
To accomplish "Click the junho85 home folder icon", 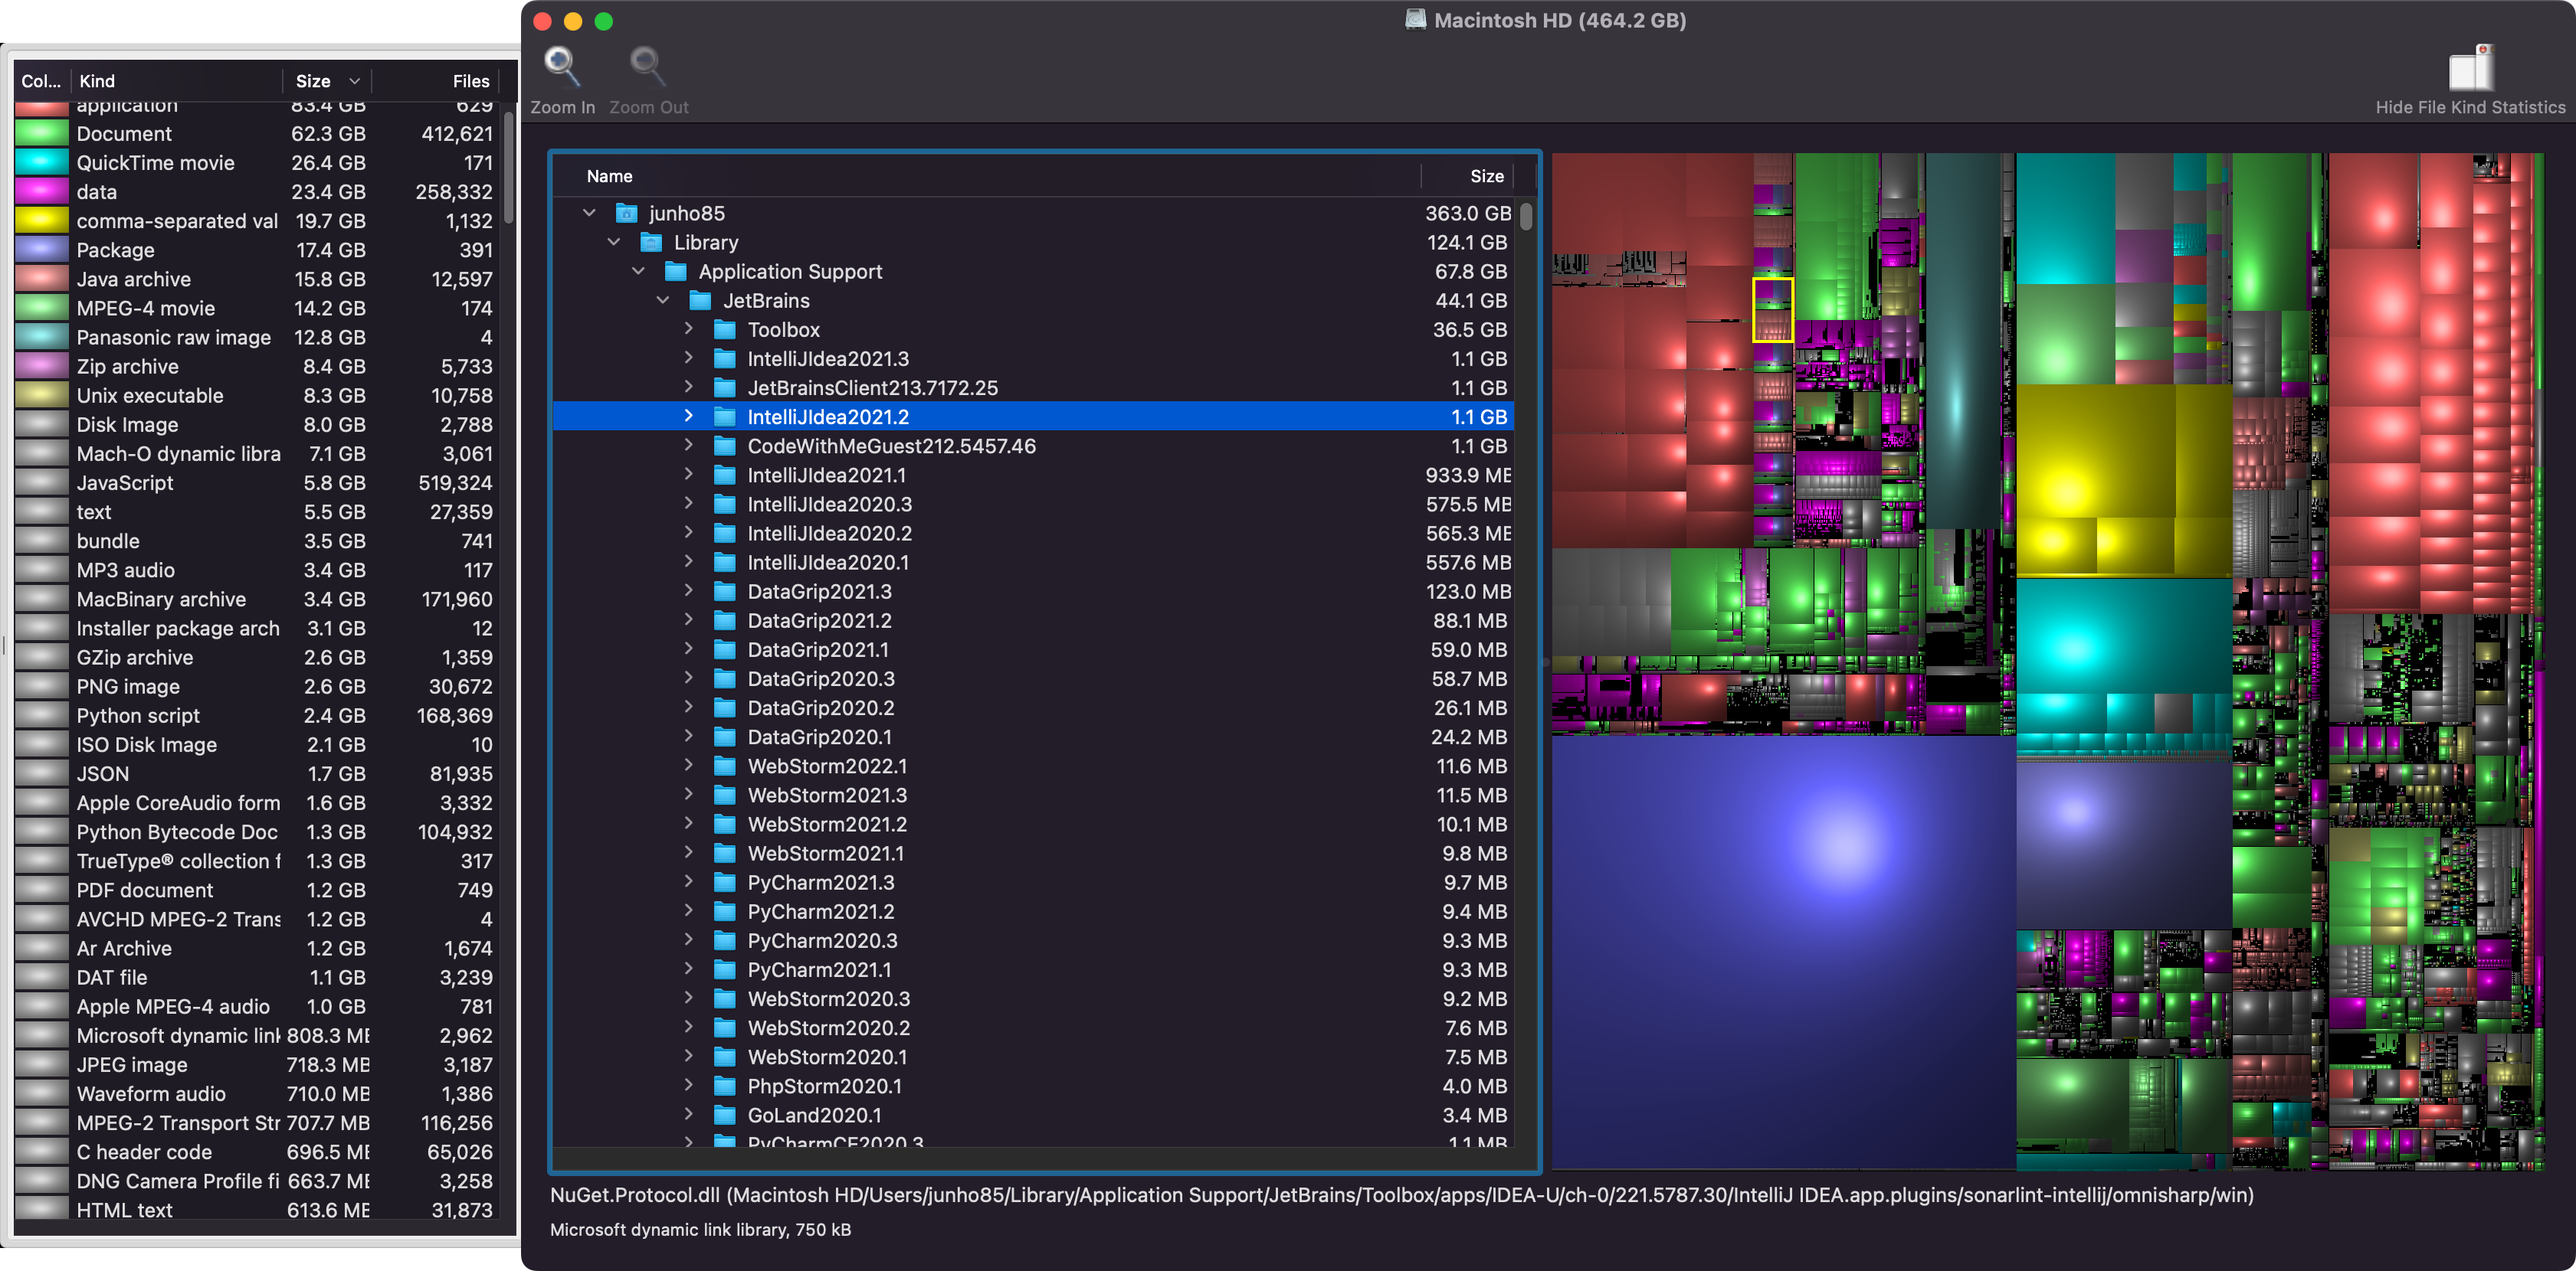I will pos(626,214).
